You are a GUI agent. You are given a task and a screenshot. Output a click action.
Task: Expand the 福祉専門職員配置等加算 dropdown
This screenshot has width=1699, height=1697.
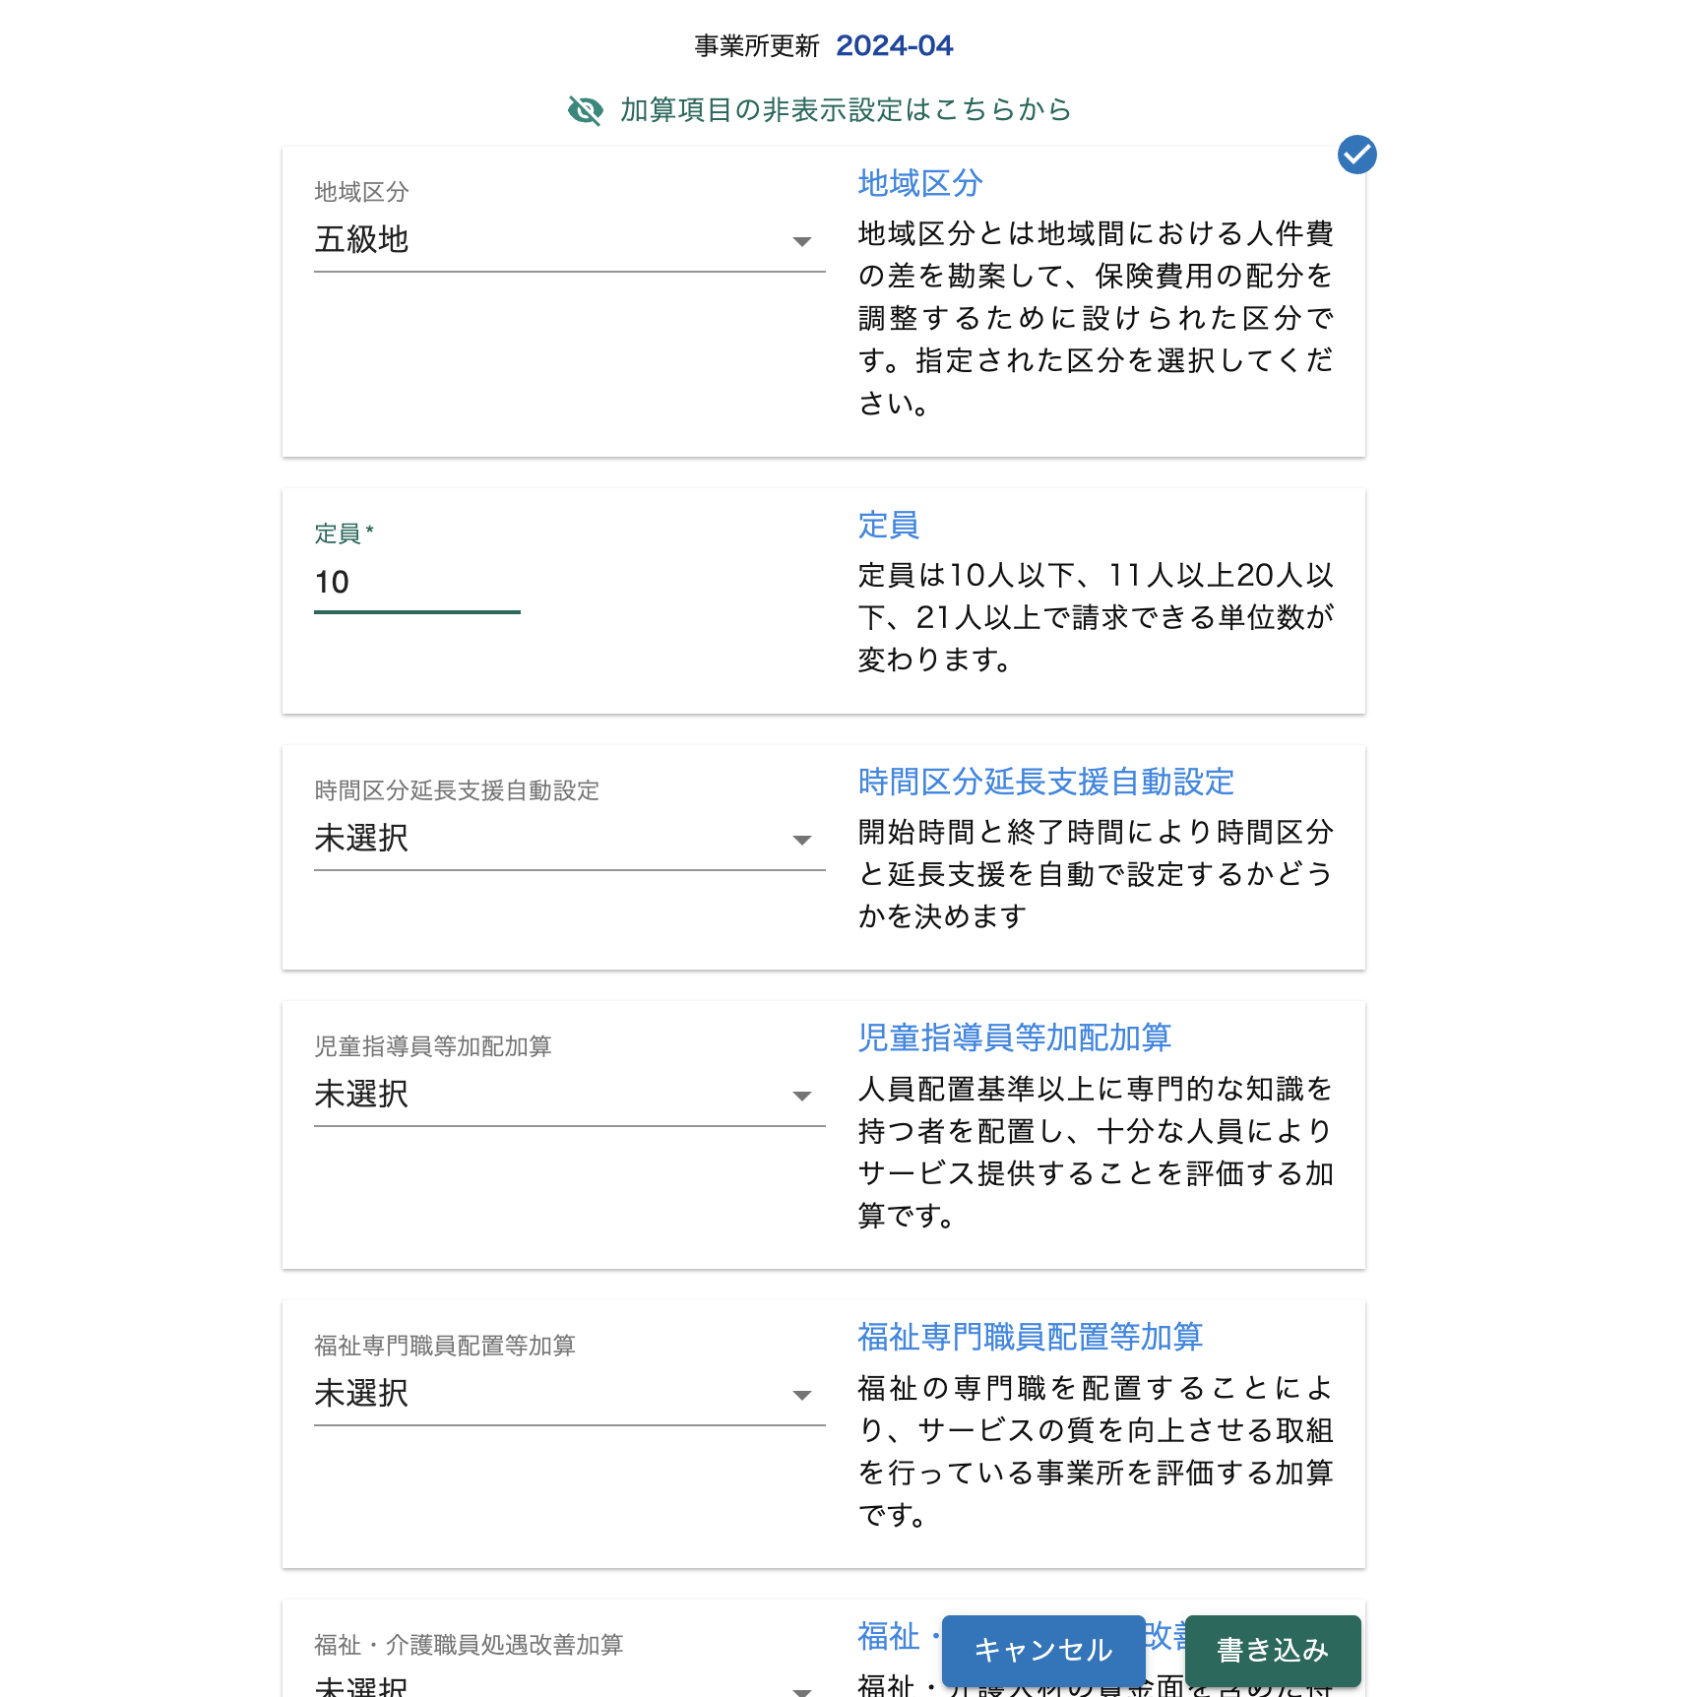click(x=551, y=1394)
